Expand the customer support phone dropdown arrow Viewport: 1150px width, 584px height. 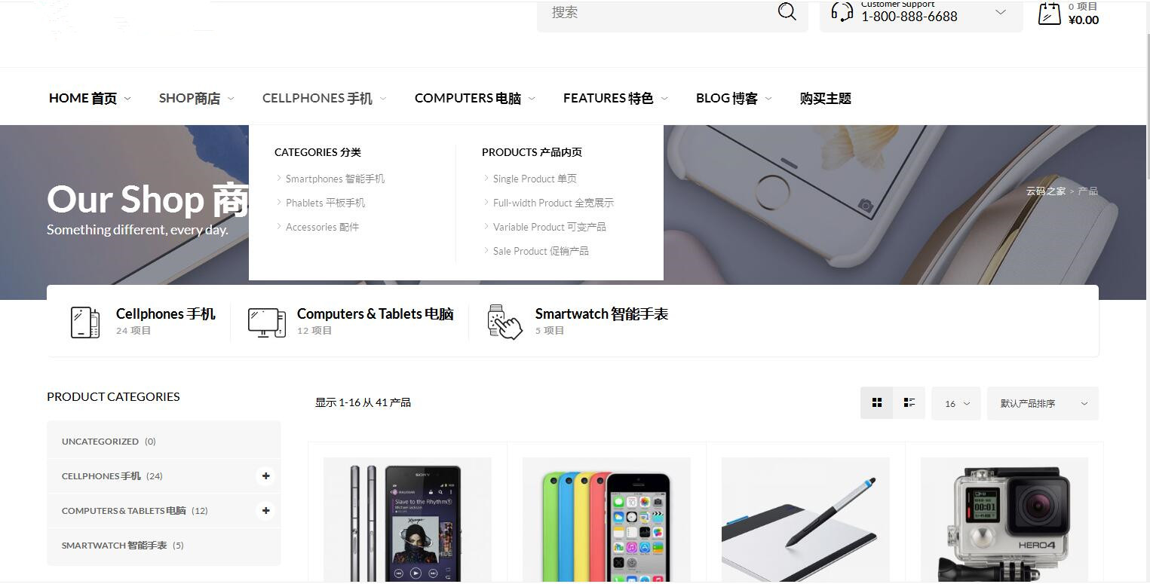[1001, 12]
